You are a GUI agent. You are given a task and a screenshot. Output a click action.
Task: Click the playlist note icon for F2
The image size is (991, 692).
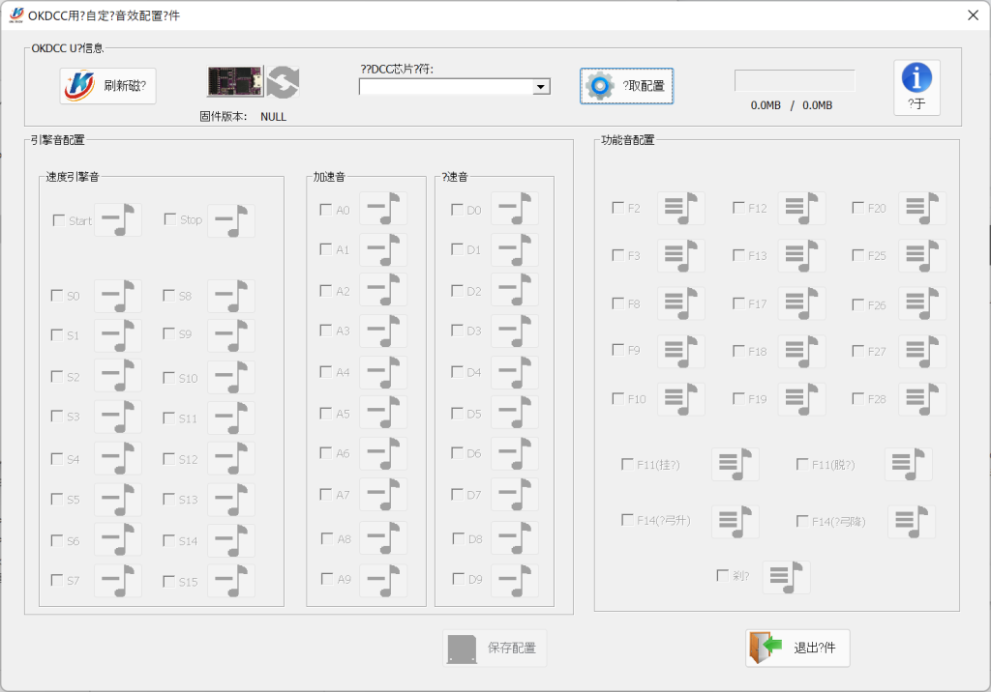(680, 208)
